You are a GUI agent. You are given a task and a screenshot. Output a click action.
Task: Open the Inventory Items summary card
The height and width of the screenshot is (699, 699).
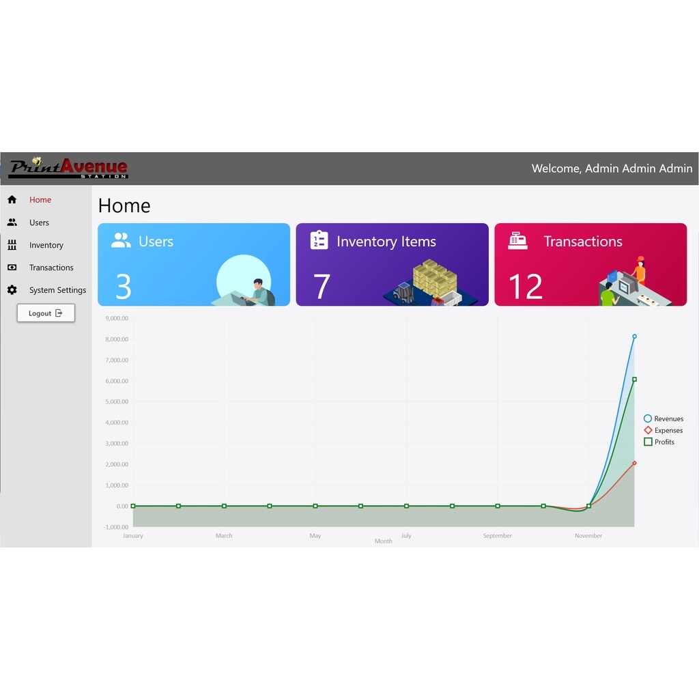tap(392, 265)
